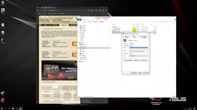
Task: Select Downloads under Quick access
Action: tap(83, 29)
